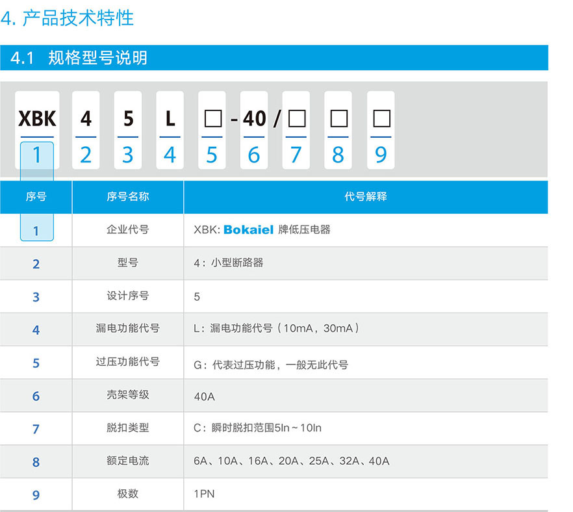The height and width of the screenshot is (512, 573).
Task: Select the empty square above blue number 9
Action: point(381,119)
